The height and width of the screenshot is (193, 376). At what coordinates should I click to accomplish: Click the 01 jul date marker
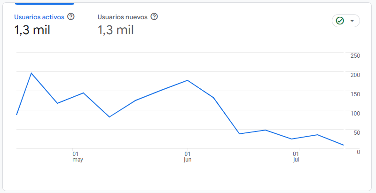(x=296, y=156)
